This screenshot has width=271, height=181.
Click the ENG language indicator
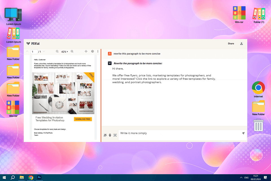coord(246,178)
